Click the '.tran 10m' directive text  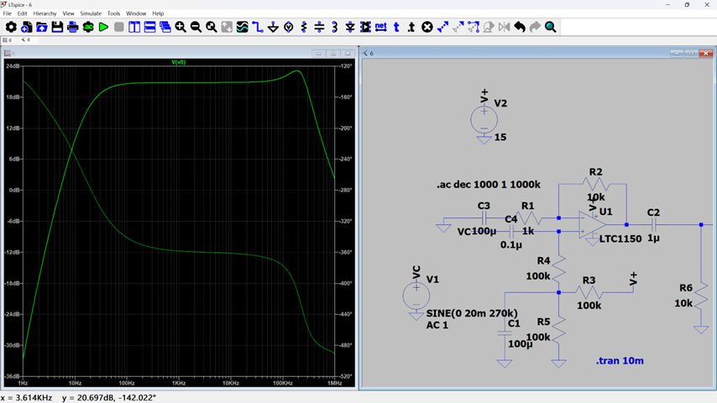coord(620,361)
